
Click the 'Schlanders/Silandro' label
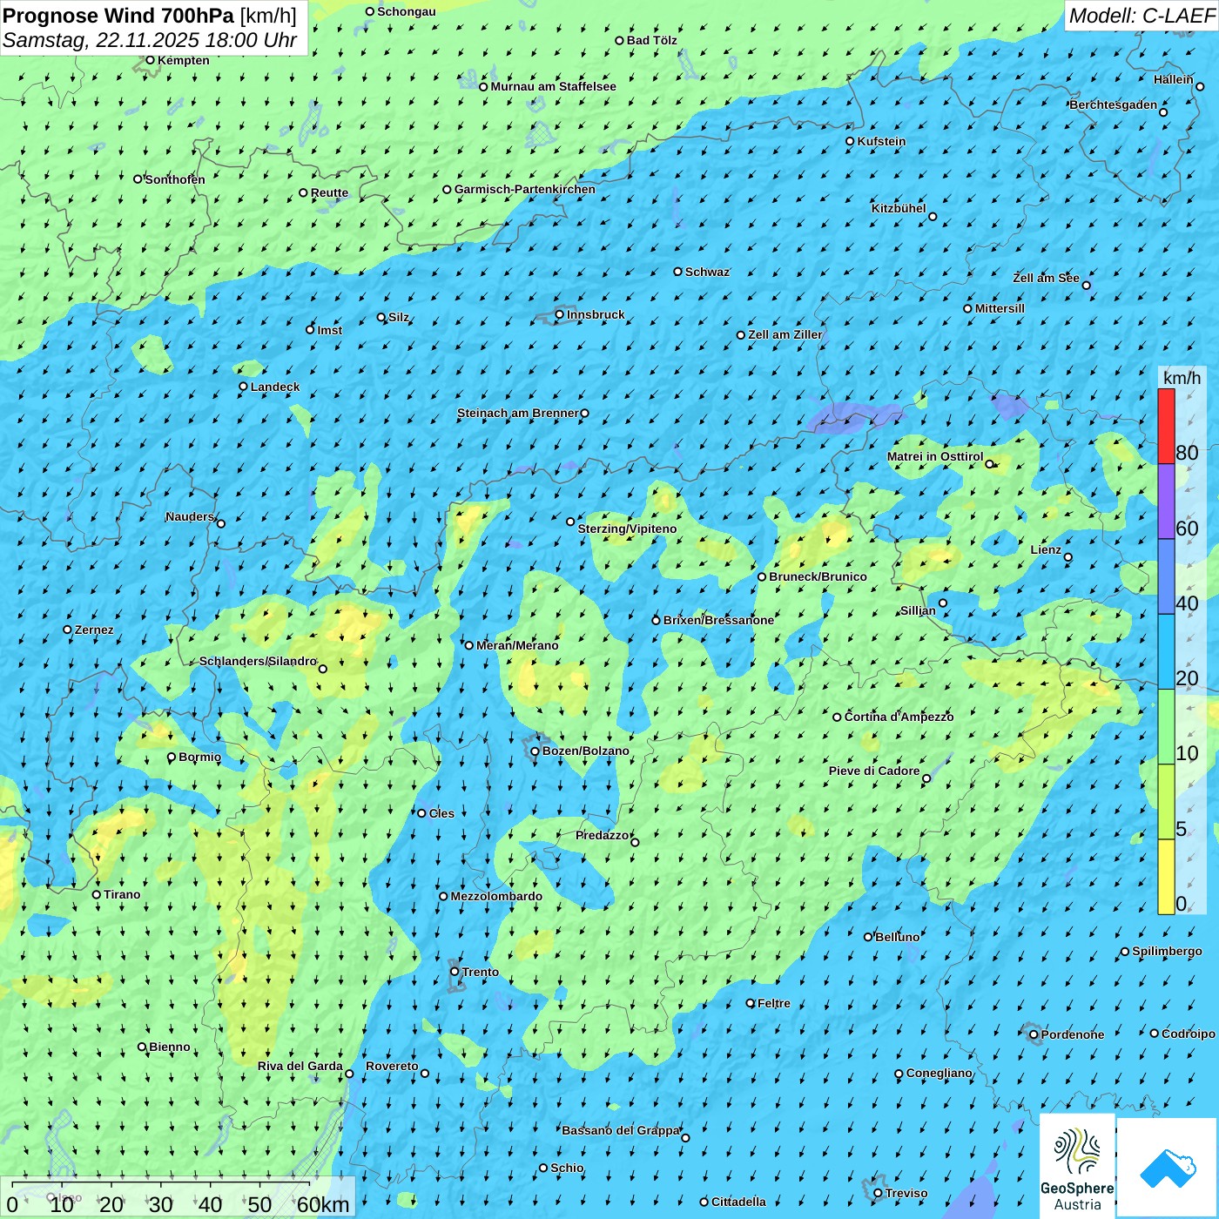point(258,661)
